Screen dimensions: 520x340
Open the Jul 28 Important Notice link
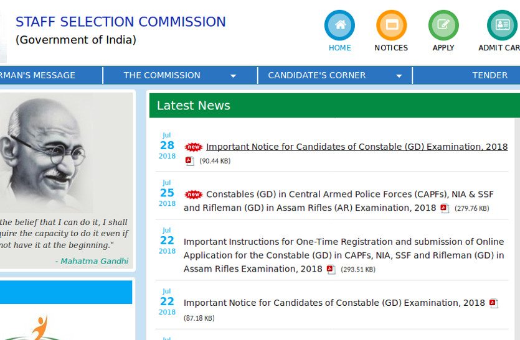(x=357, y=147)
